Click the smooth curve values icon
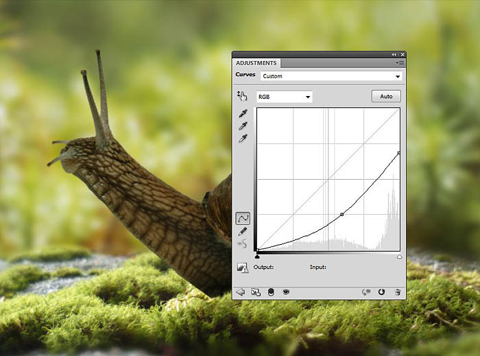Image resolution: width=480 pixels, height=356 pixels. pos(243,244)
